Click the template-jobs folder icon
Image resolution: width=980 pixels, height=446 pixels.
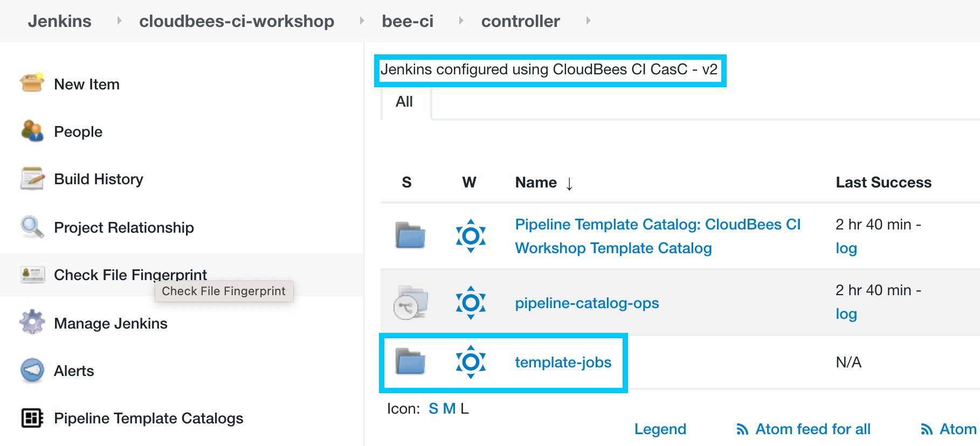tap(410, 361)
